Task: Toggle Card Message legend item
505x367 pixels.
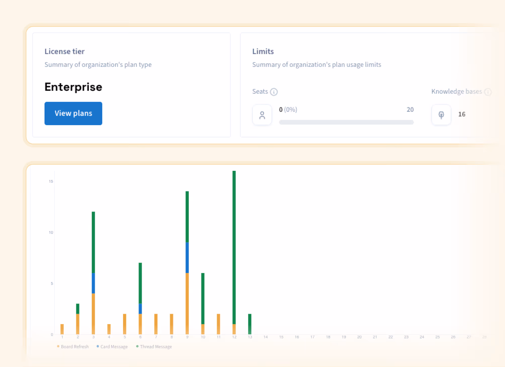Action: 114,347
